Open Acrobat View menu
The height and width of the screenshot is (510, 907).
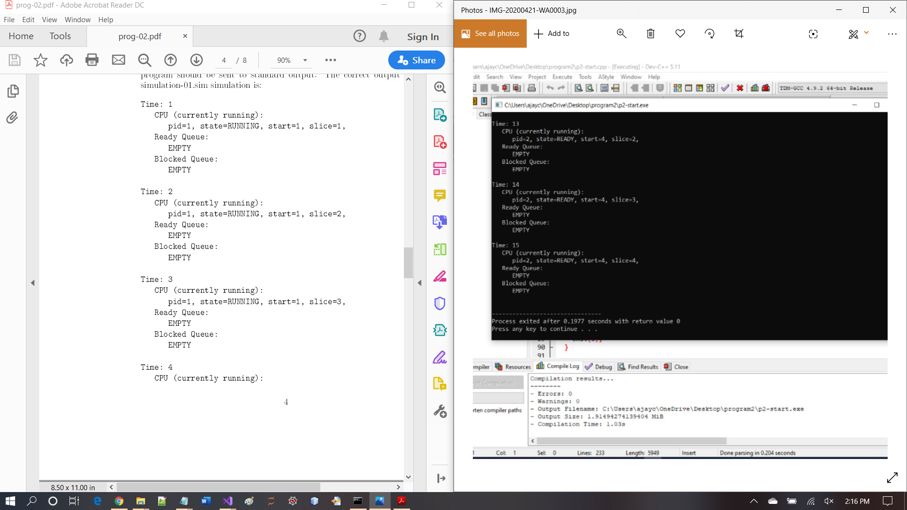click(49, 20)
